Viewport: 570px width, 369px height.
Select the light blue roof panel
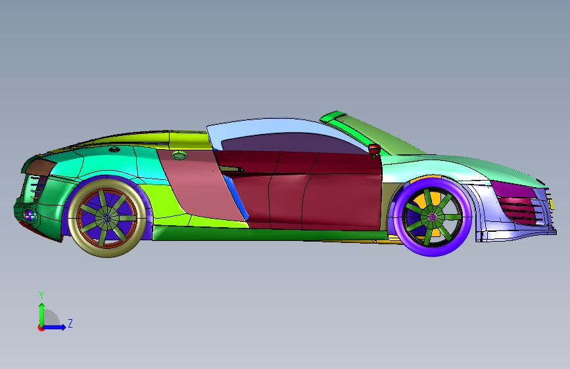[x=276, y=126]
